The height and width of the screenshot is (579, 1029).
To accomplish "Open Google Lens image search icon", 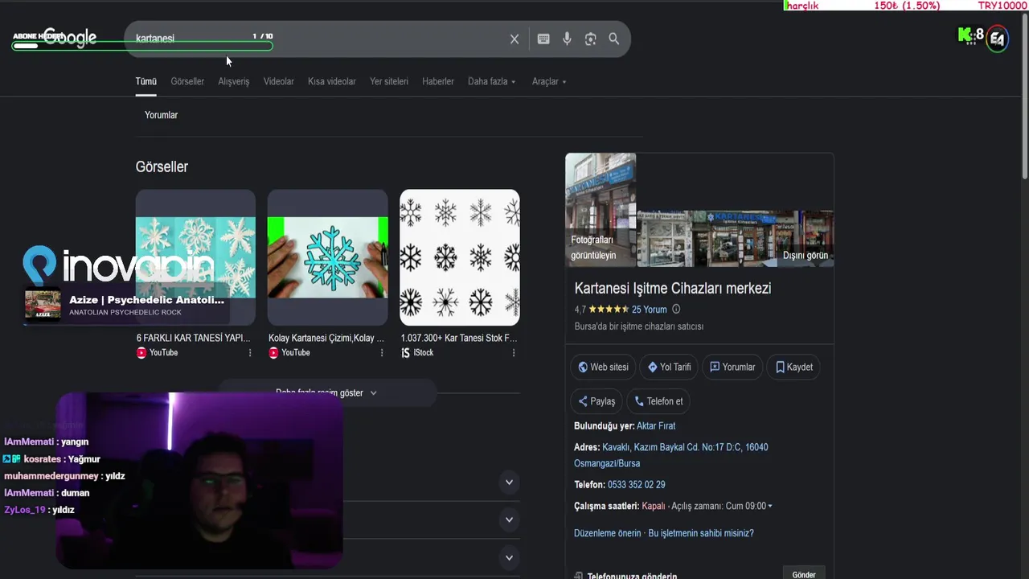I will click(x=590, y=39).
